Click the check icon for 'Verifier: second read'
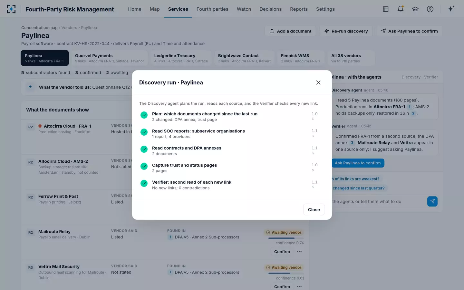 144,183
